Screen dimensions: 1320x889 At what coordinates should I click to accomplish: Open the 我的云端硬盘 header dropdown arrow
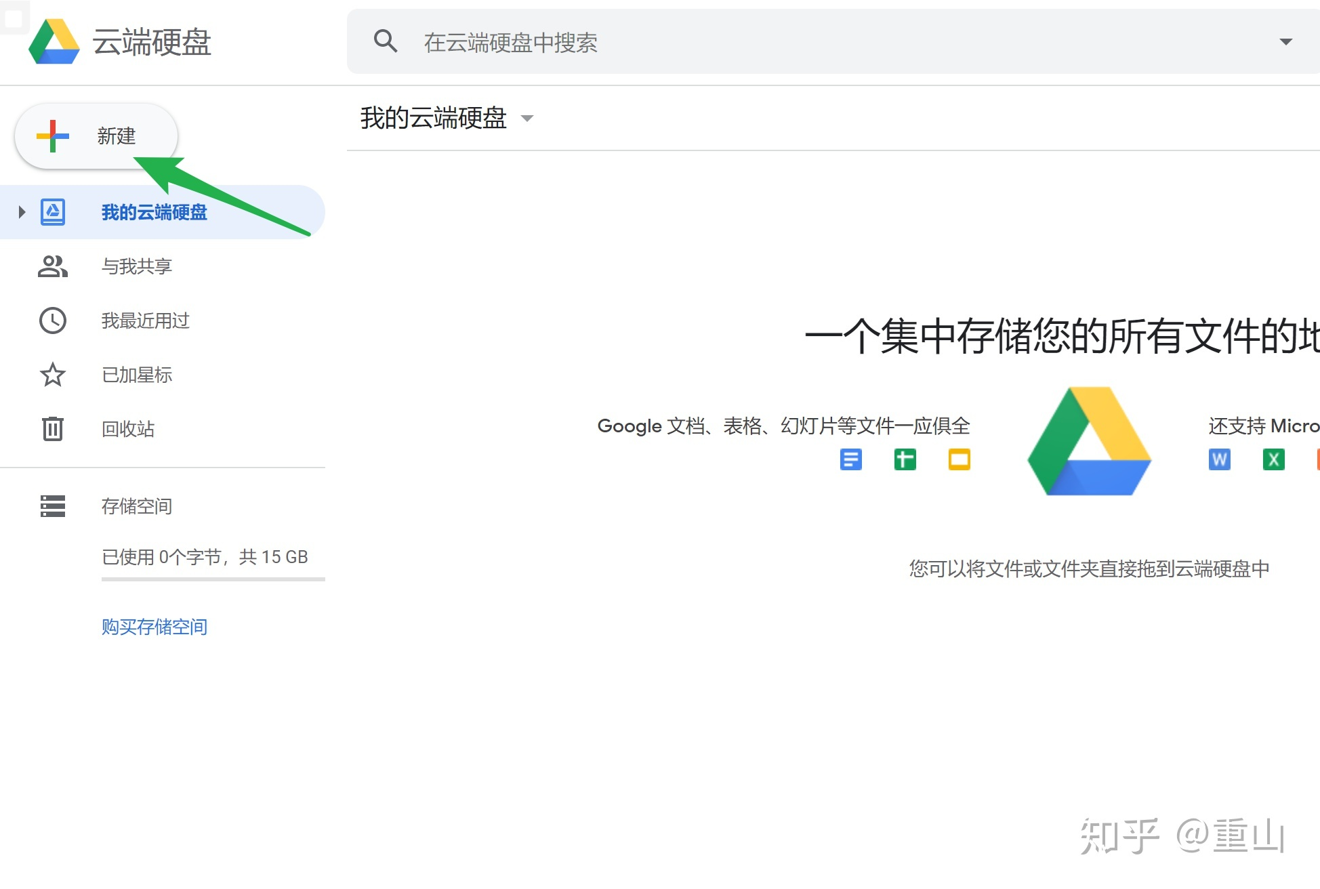click(527, 119)
